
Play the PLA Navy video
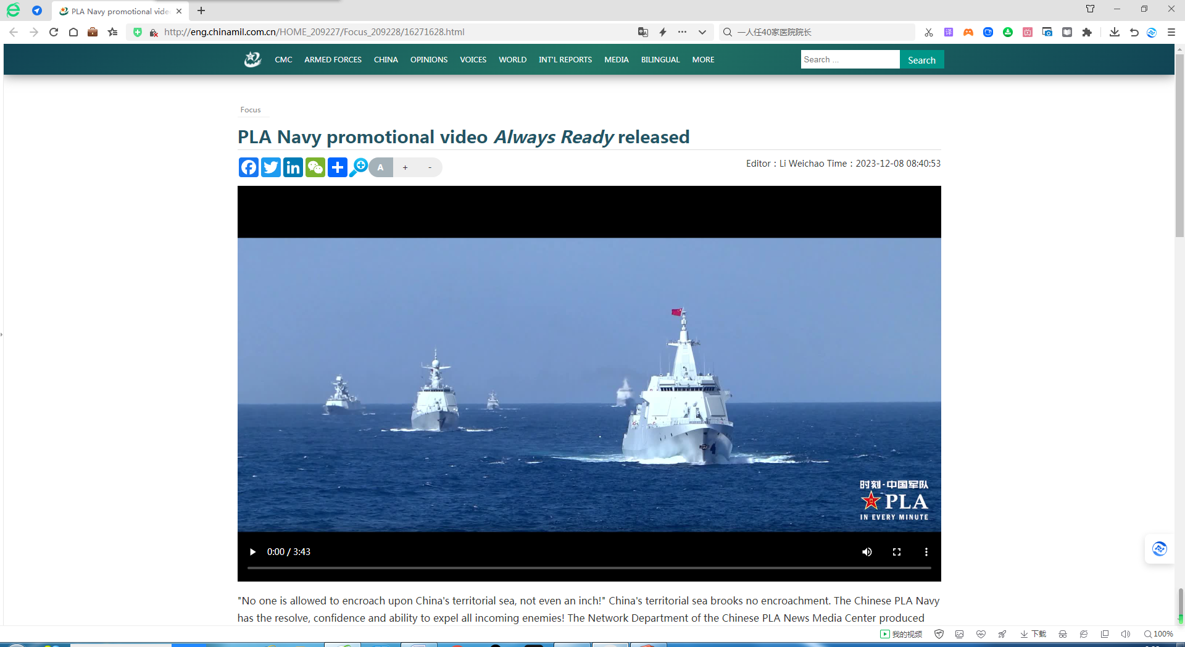(x=252, y=552)
